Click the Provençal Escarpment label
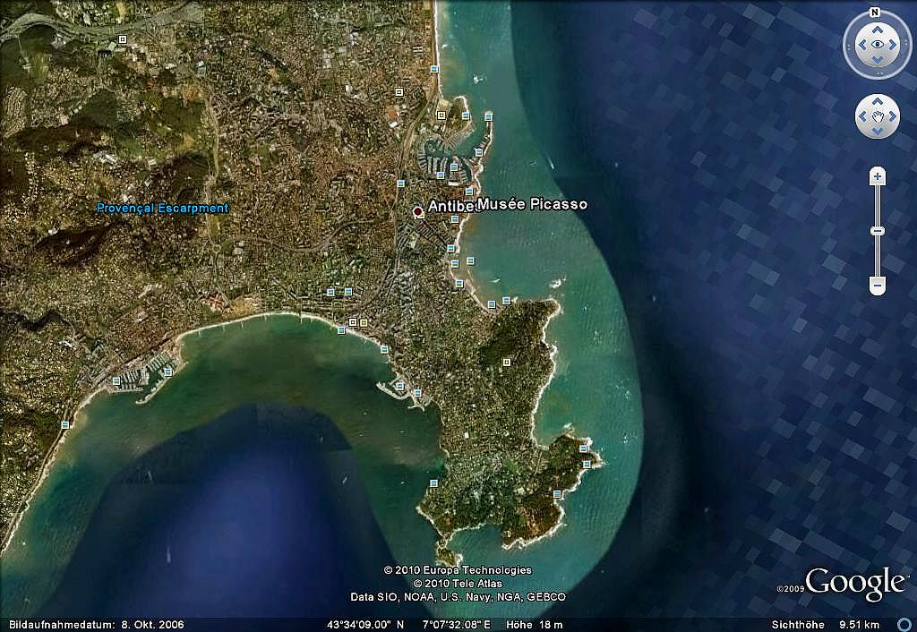This screenshot has width=917, height=632. pyautogui.click(x=162, y=209)
